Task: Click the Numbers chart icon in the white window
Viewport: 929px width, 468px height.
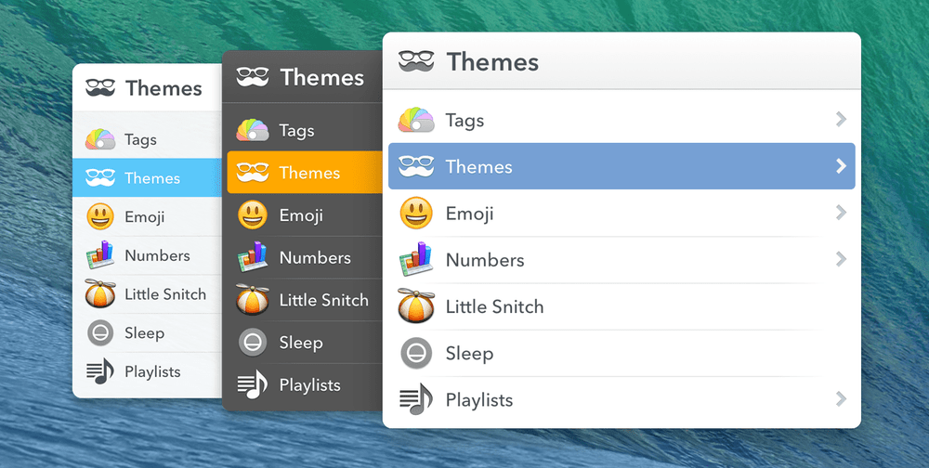Action: tap(416, 259)
